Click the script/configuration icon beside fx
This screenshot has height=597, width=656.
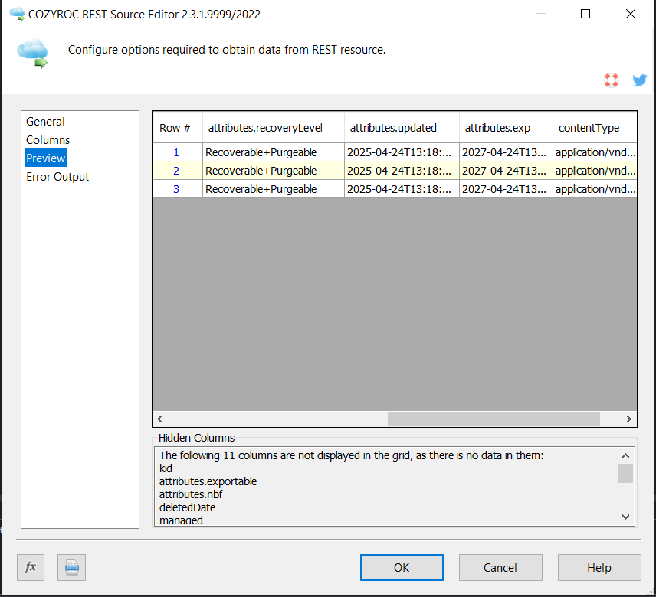(71, 567)
